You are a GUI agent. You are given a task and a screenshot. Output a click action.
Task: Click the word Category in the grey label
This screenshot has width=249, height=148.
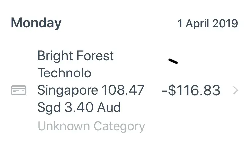pyautogui.click(x=119, y=126)
